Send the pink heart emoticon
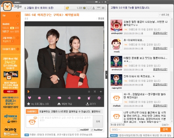The image size is (174, 138). [29, 98]
